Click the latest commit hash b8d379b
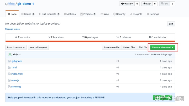The width and height of the screenshot is (189, 106). point(155,55)
